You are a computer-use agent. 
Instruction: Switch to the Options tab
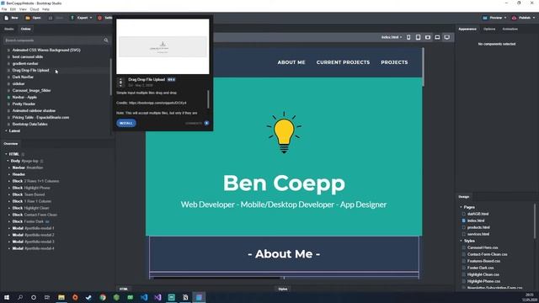[x=489, y=29]
